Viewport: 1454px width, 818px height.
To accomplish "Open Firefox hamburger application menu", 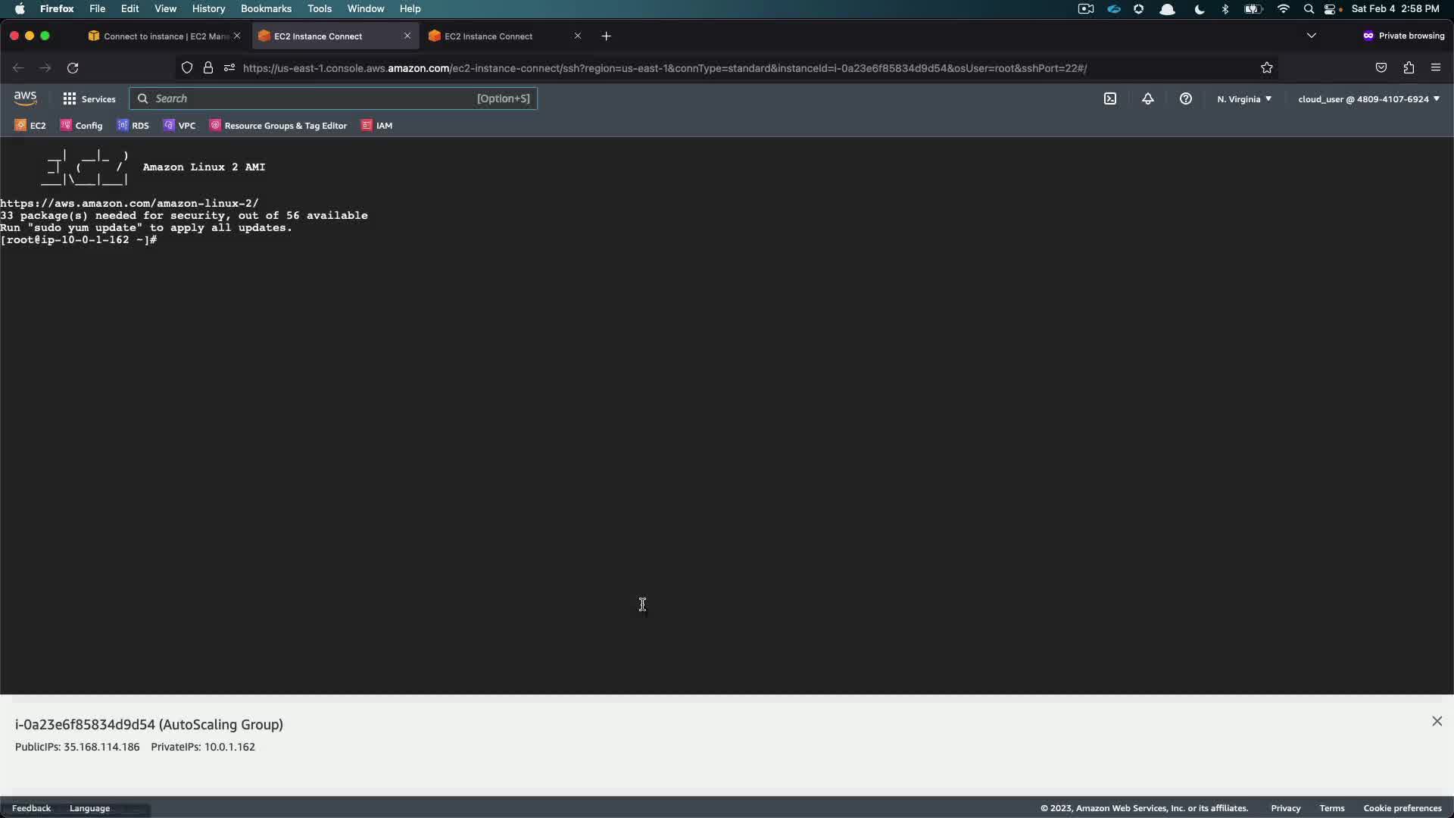I will (x=1436, y=68).
